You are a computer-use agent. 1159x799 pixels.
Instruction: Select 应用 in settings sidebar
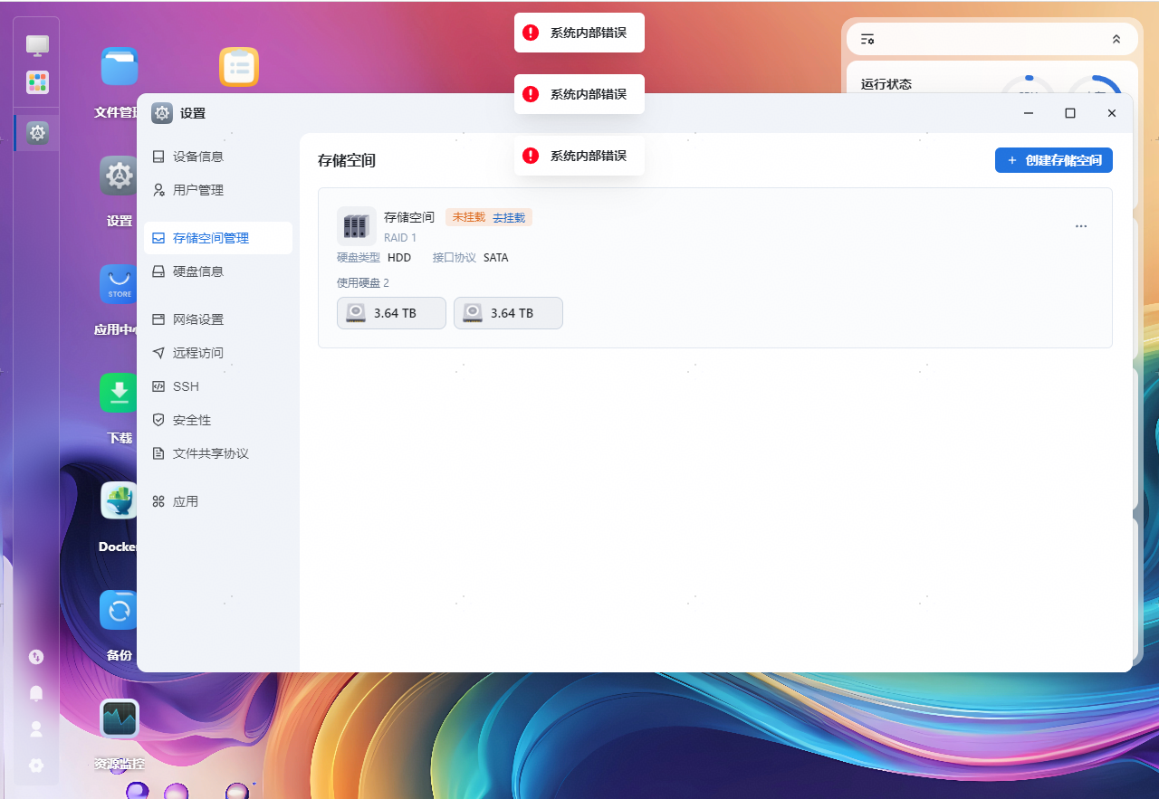pos(218,501)
